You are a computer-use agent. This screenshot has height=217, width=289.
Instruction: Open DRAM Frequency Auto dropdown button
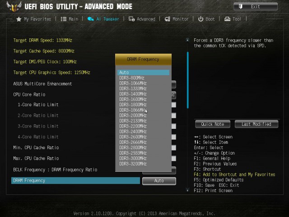pyautogui.click(x=159, y=181)
